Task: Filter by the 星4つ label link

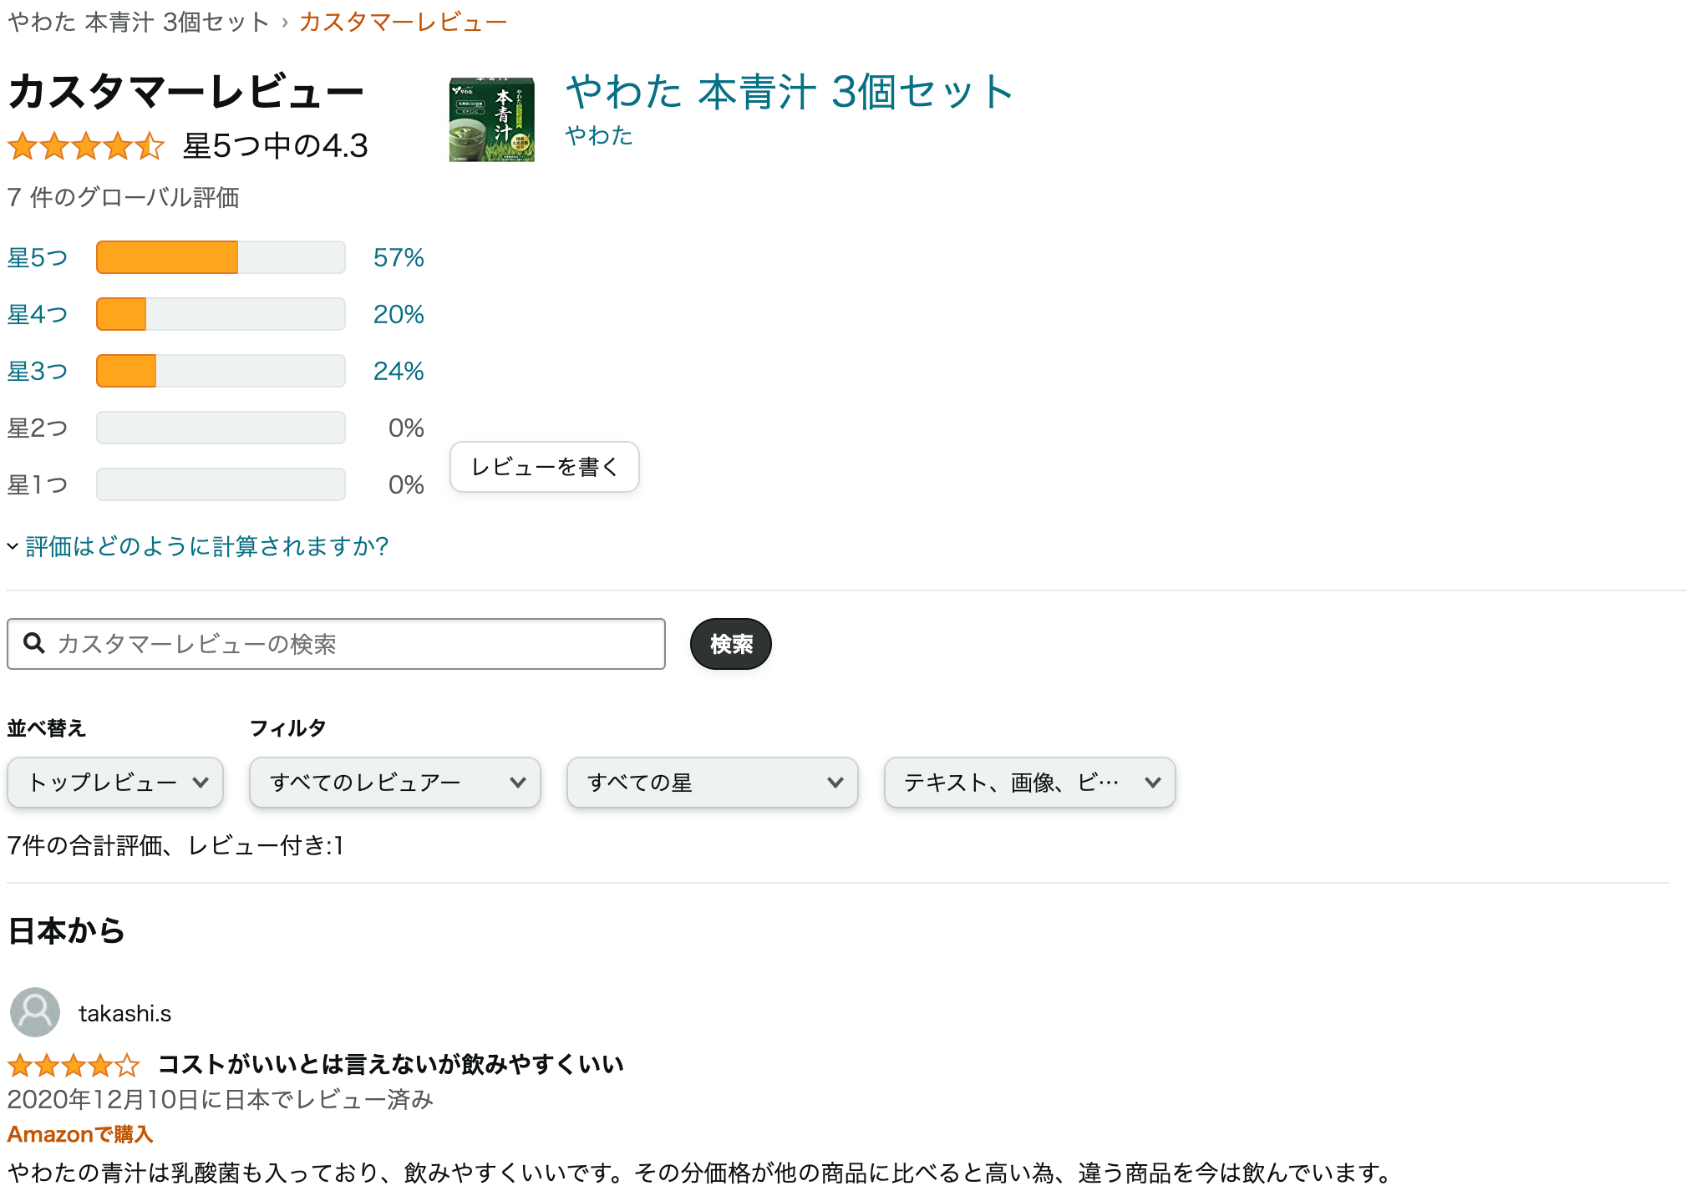Action: click(38, 314)
